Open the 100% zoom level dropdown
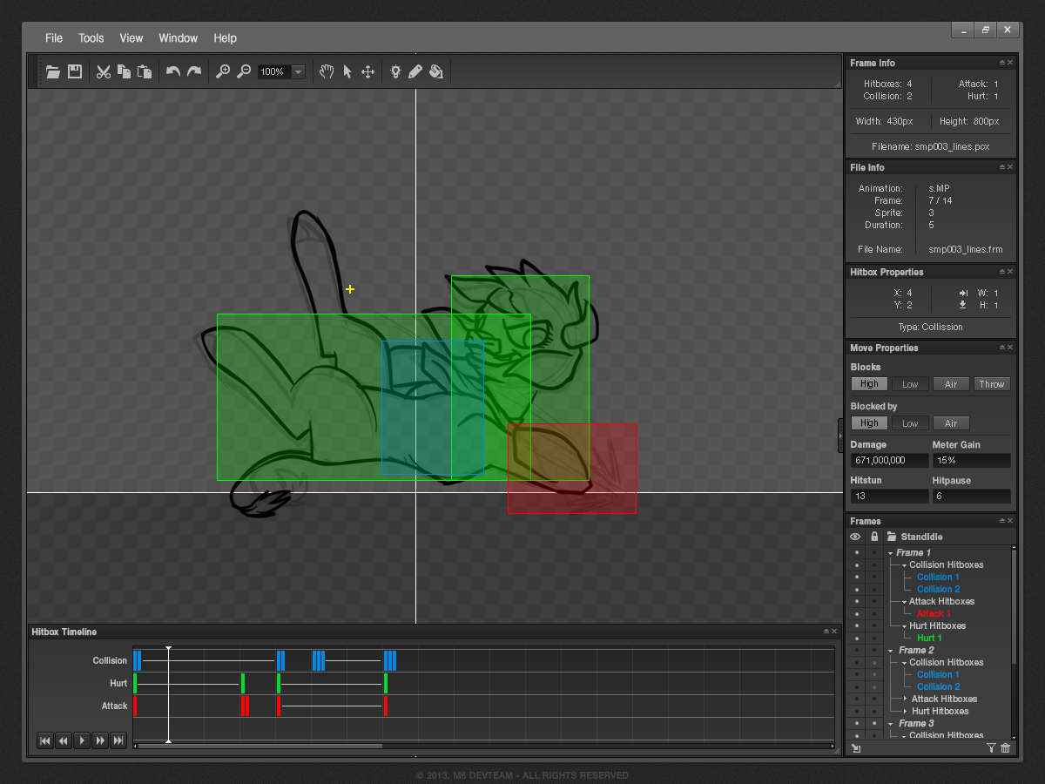Screen dimensions: 1045x784 click(299, 71)
